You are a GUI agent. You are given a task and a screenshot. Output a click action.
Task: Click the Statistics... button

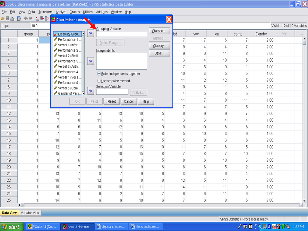(159, 31)
